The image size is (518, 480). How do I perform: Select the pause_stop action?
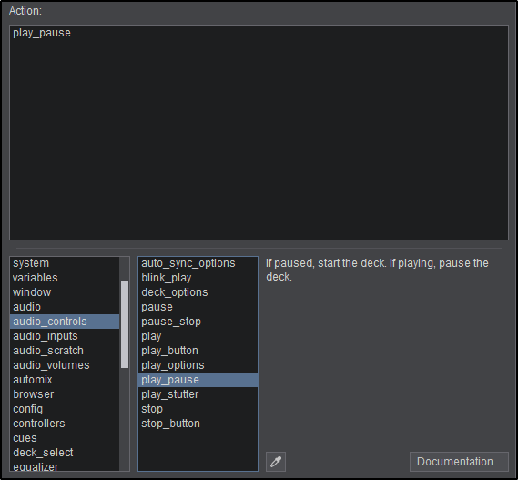198,322
